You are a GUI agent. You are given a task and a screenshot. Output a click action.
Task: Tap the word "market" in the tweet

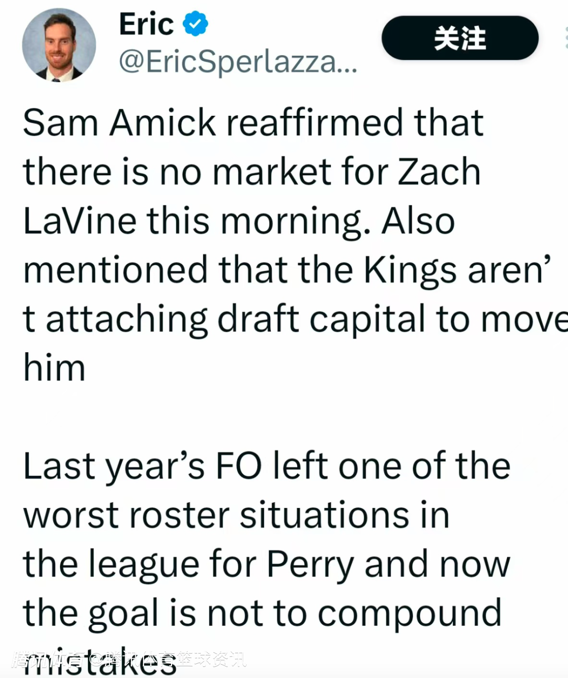click(x=271, y=172)
